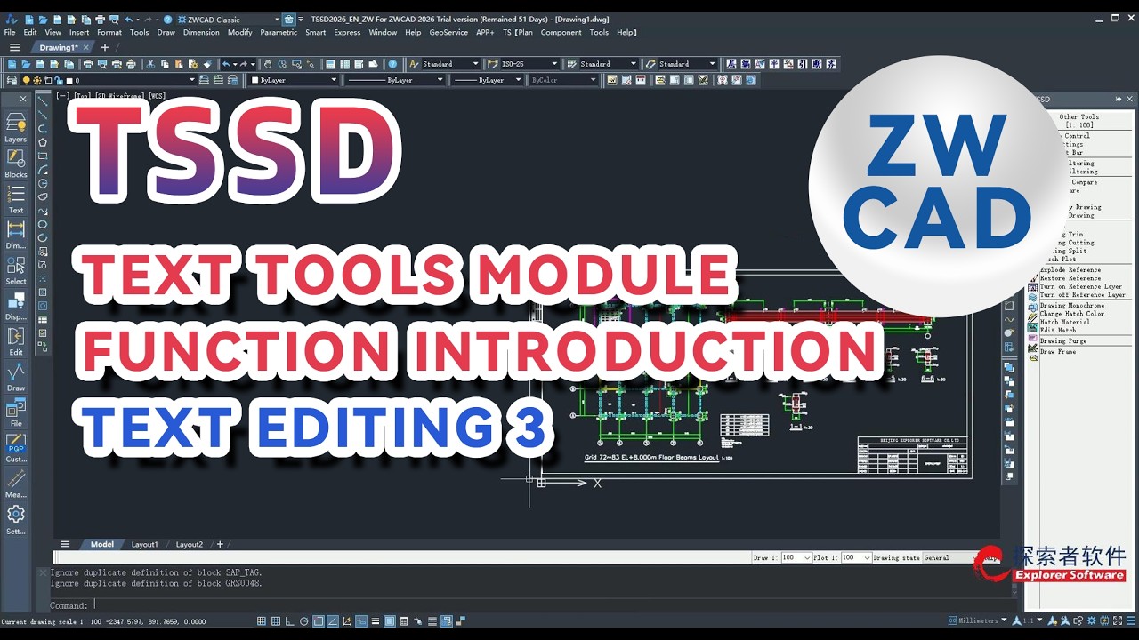Click the Cut scissors icon in toolbar
Viewport: 1139px width, 640px height.
point(150,64)
